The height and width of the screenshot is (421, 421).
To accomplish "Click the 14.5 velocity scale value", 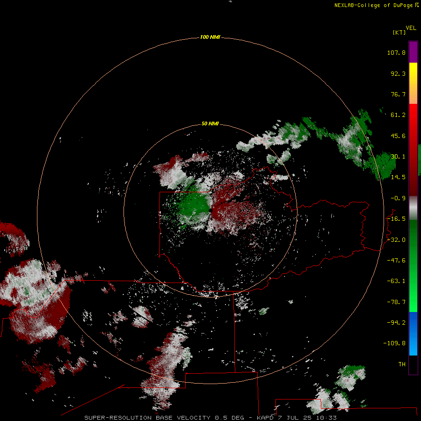I will coord(398,177).
